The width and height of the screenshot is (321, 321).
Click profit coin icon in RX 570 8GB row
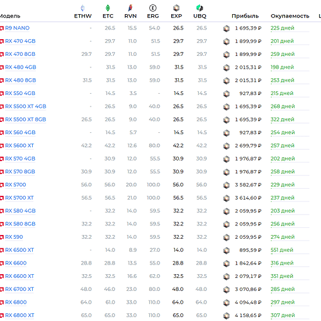coord(226,172)
